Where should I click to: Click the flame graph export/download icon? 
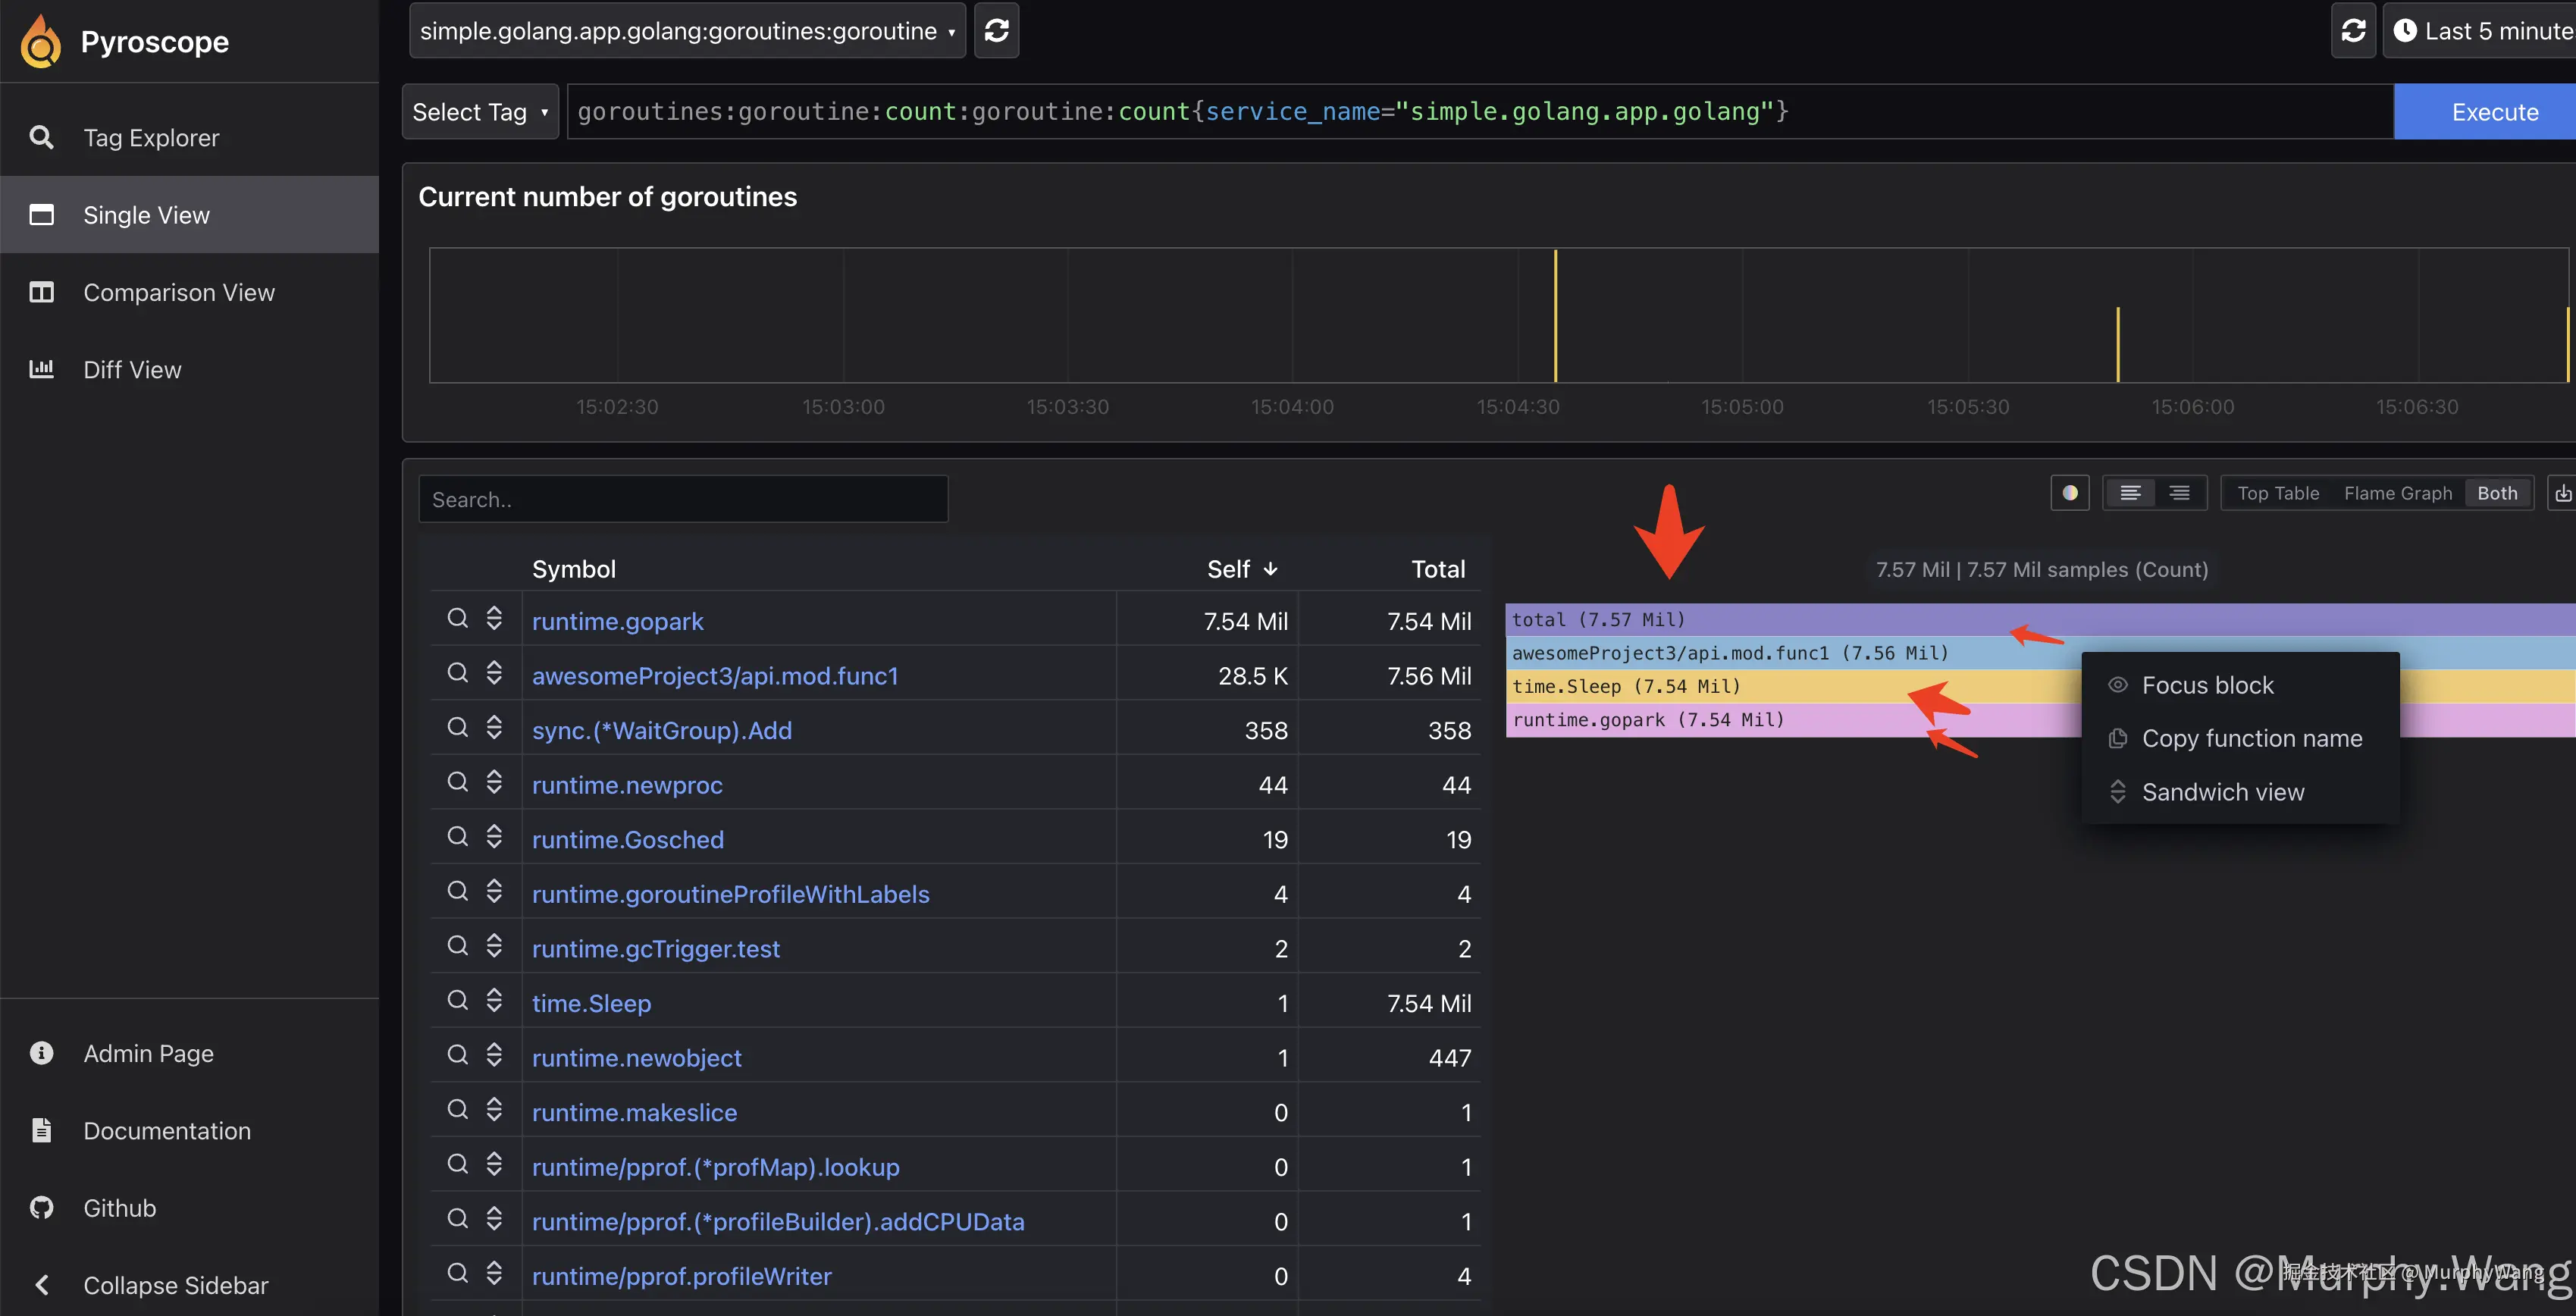click(x=2562, y=493)
